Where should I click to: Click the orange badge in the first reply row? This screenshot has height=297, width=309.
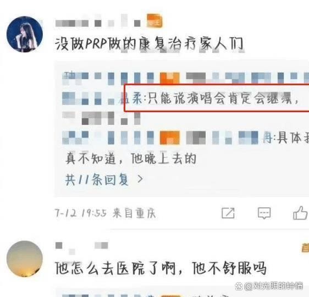click(x=169, y=78)
